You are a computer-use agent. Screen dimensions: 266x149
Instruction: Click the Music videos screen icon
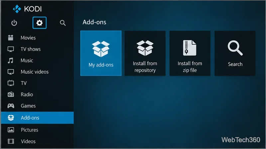point(11,72)
